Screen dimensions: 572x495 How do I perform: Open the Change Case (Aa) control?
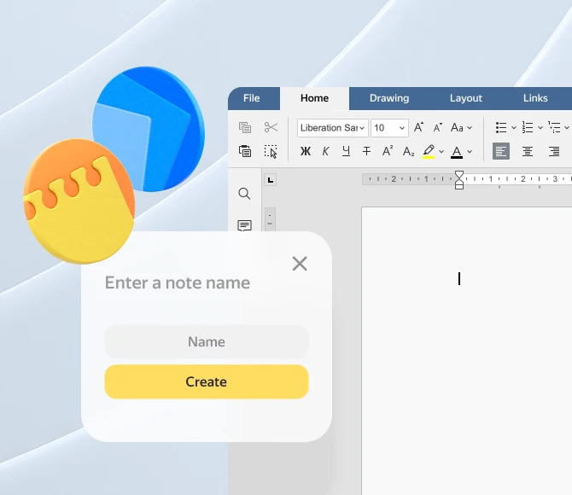coord(461,128)
